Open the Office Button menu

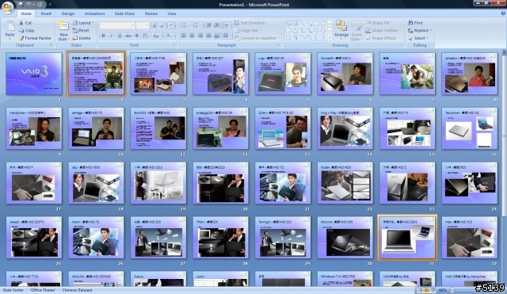7,7
